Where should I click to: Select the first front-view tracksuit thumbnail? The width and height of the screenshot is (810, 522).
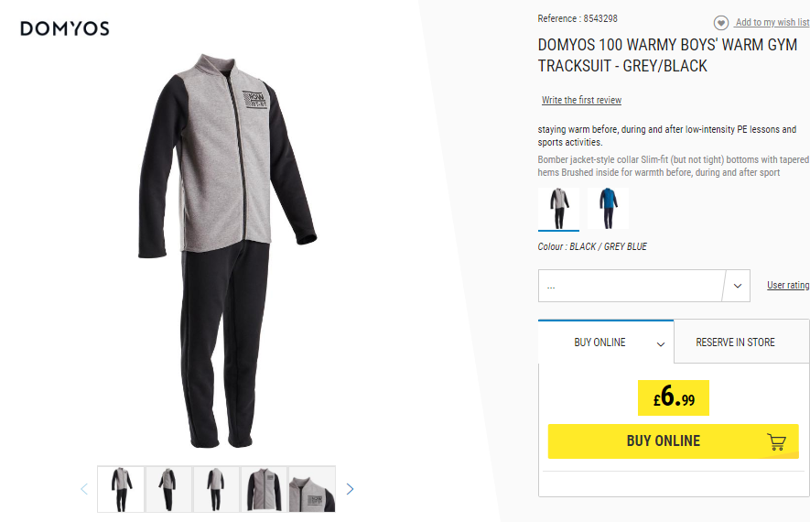pos(121,489)
